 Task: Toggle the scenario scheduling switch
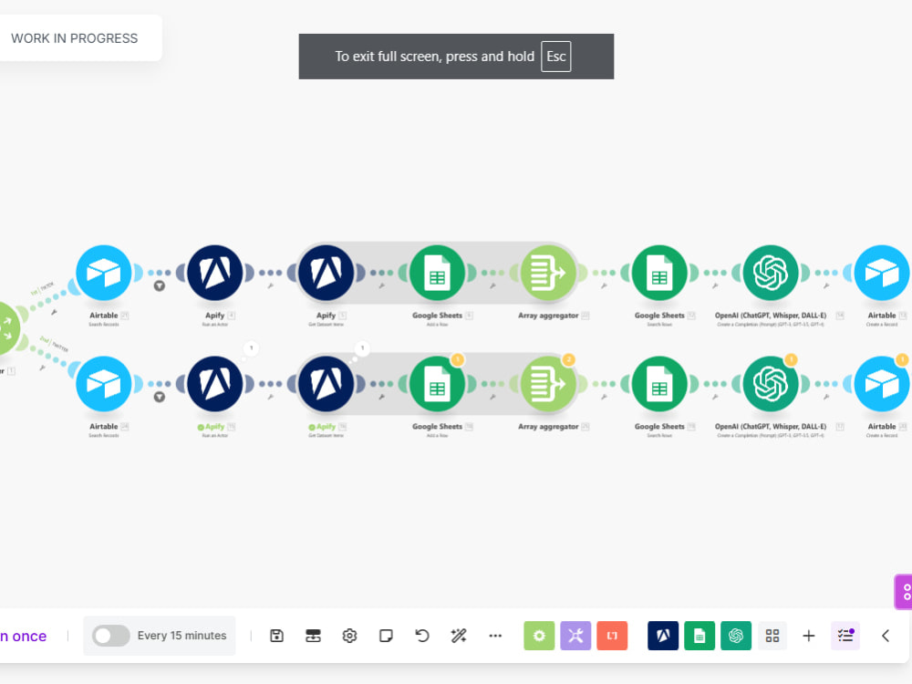click(110, 636)
